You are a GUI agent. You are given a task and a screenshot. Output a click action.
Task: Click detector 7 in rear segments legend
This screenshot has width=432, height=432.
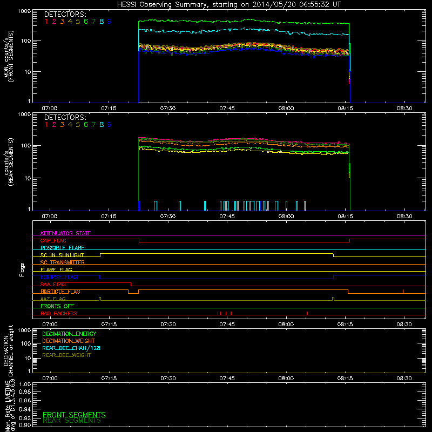(93, 125)
